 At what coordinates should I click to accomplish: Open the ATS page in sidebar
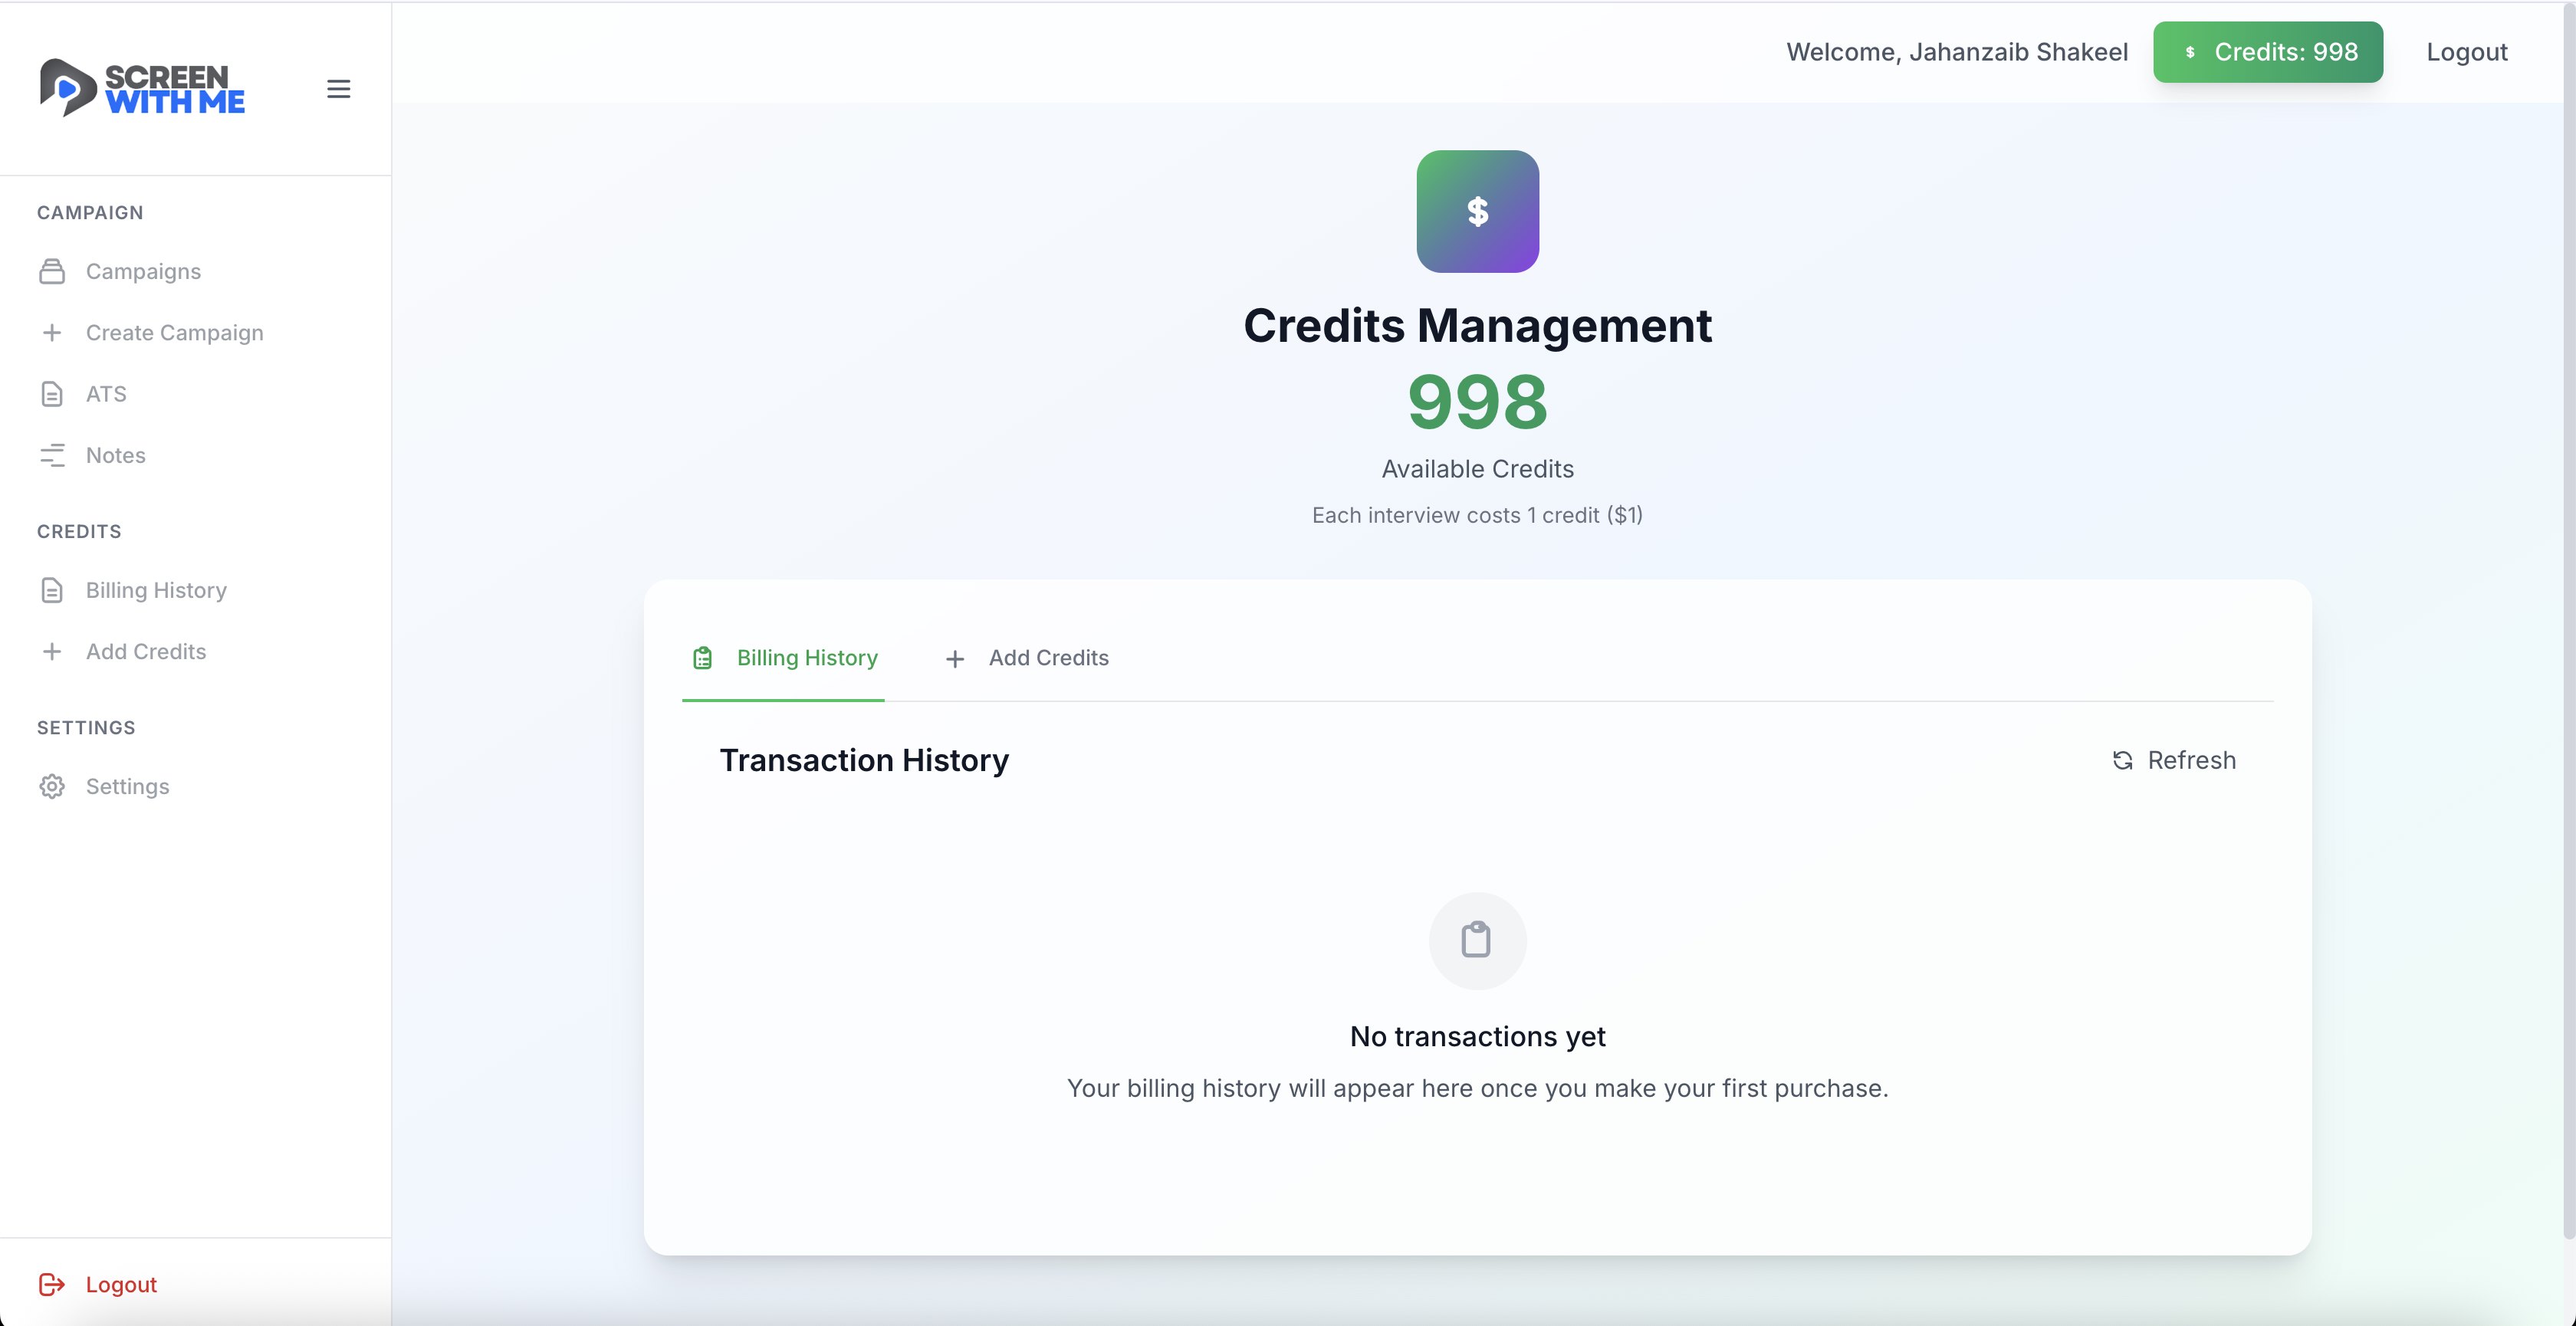click(106, 394)
